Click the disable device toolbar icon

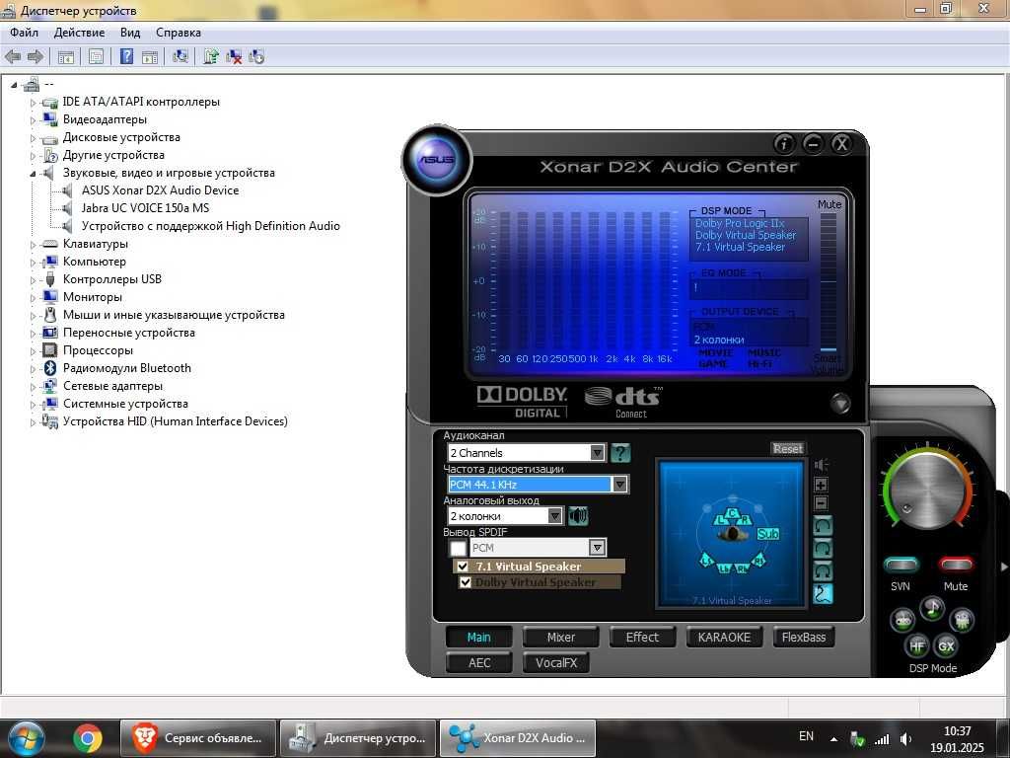[256, 56]
